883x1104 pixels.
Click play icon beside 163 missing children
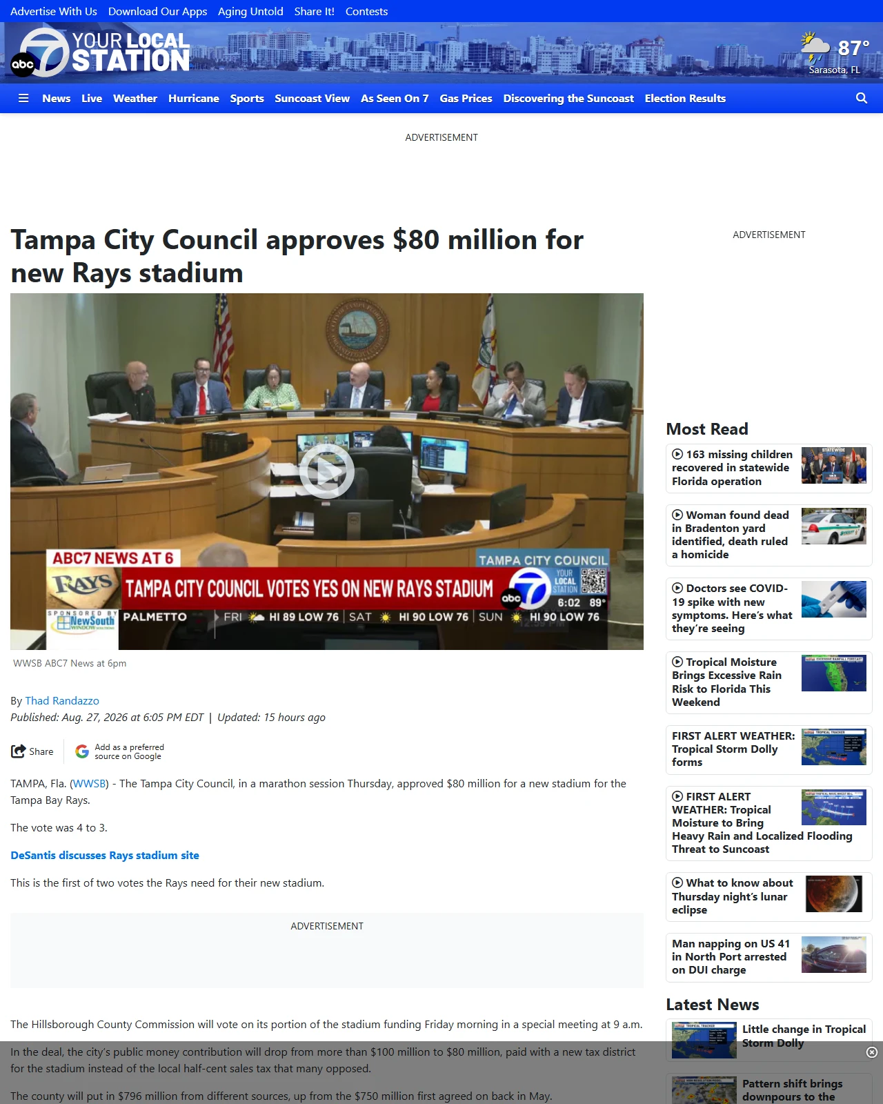pyautogui.click(x=677, y=454)
